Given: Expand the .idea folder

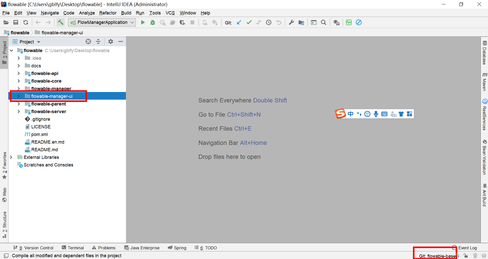Looking at the screenshot, I should coord(19,58).
